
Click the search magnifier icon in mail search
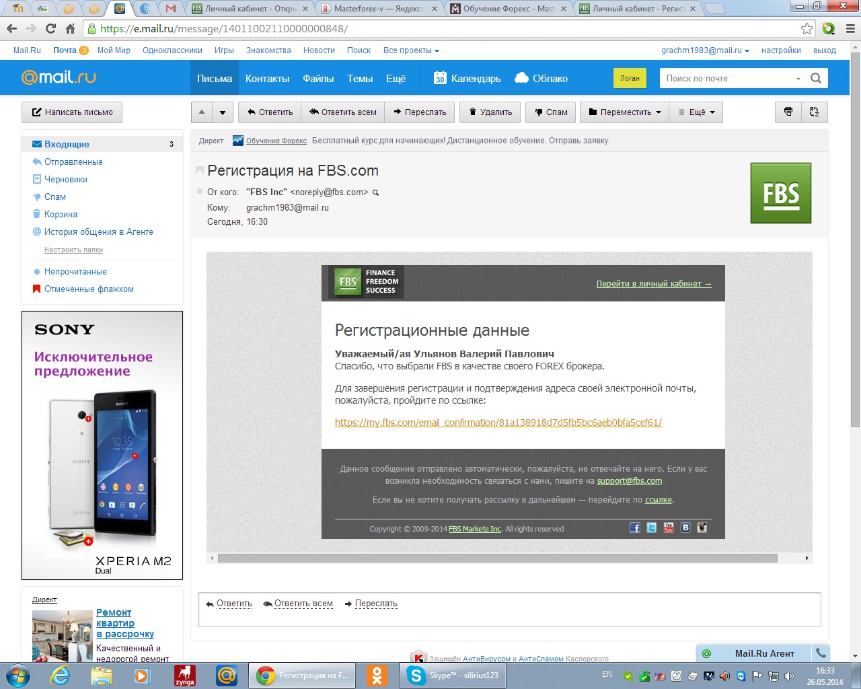[816, 78]
